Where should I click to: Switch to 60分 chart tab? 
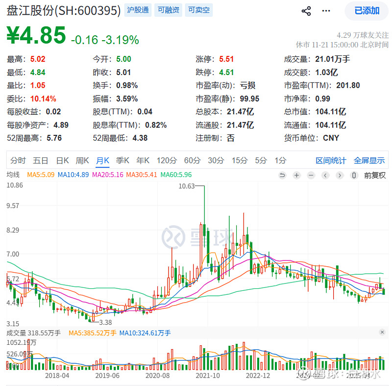click(x=192, y=160)
